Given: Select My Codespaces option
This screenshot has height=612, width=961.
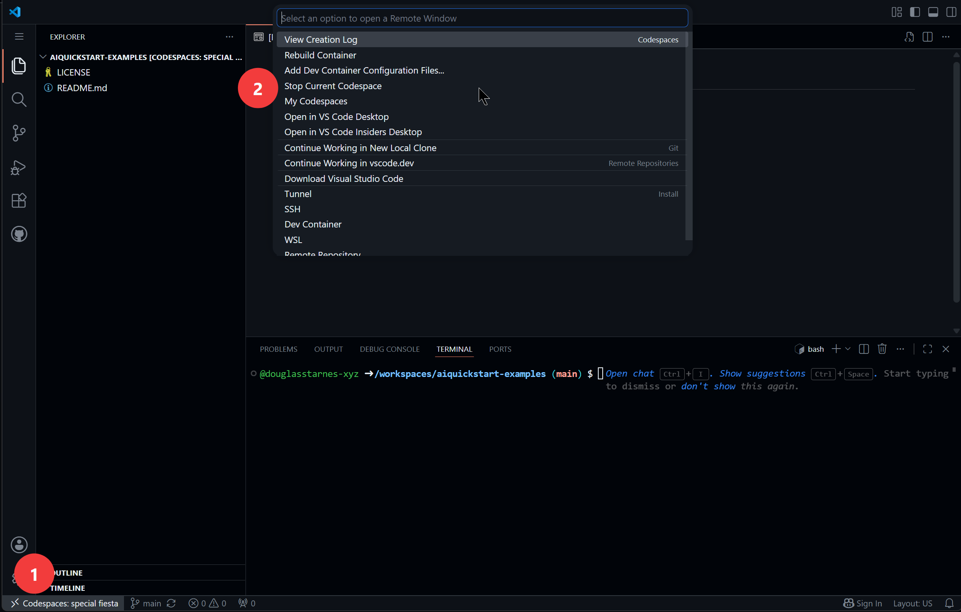Looking at the screenshot, I should 481,101.
